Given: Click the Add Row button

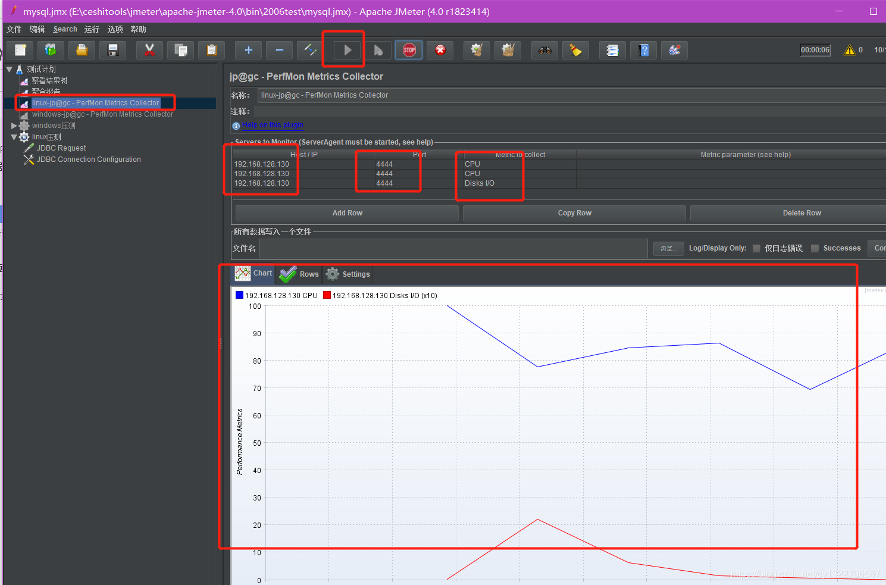Looking at the screenshot, I should [x=347, y=213].
